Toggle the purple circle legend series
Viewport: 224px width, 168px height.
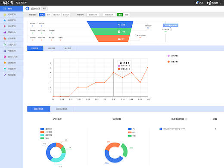coord(168,56)
